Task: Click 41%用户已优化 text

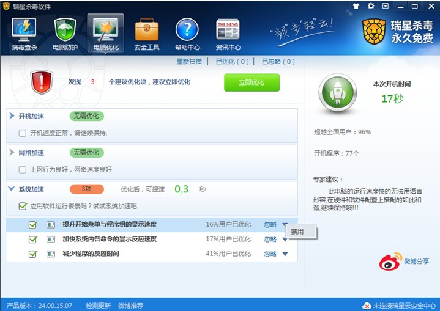Action: (228, 254)
